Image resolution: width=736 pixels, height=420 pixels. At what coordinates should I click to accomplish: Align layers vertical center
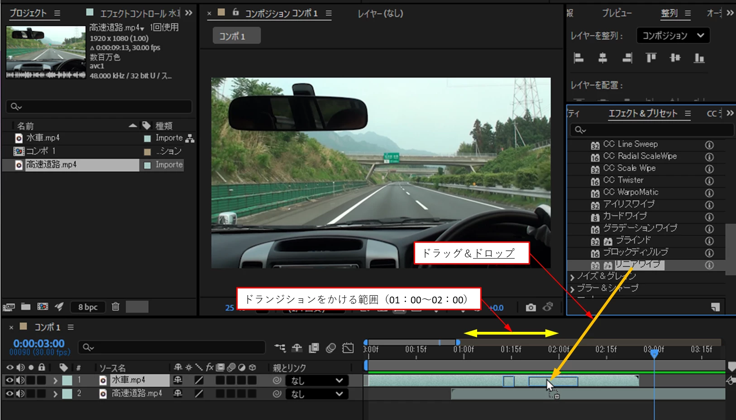click(675, 58)
